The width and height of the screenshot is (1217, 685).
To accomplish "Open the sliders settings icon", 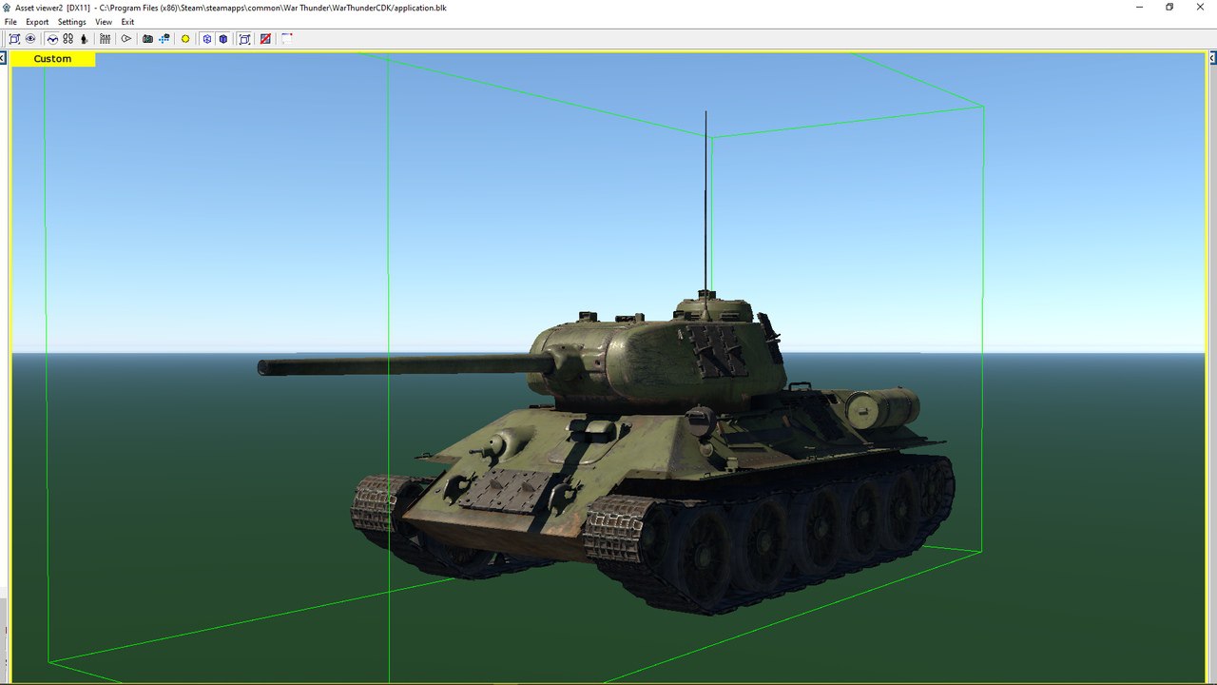I will (x=105, y=39).
